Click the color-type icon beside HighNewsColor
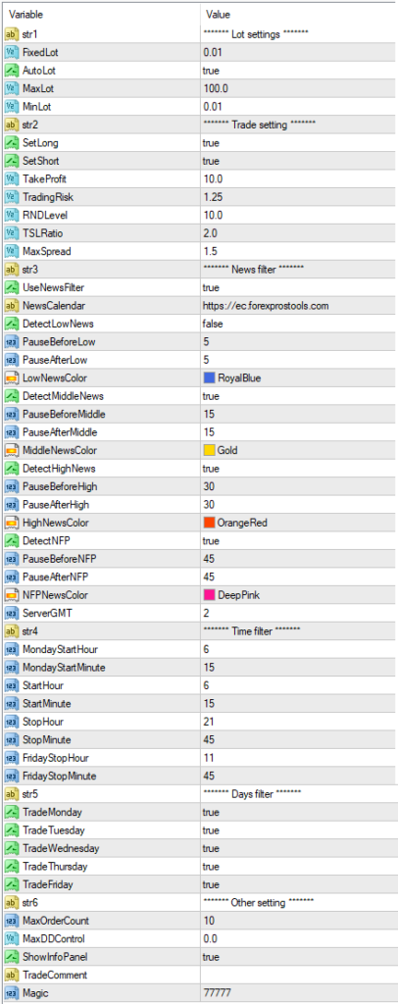Viewport: 398px width, 1004px height. (11, 524)
